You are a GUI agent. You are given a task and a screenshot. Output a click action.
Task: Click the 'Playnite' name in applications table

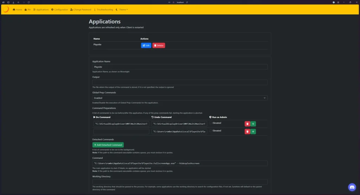(x=97, y=44)
